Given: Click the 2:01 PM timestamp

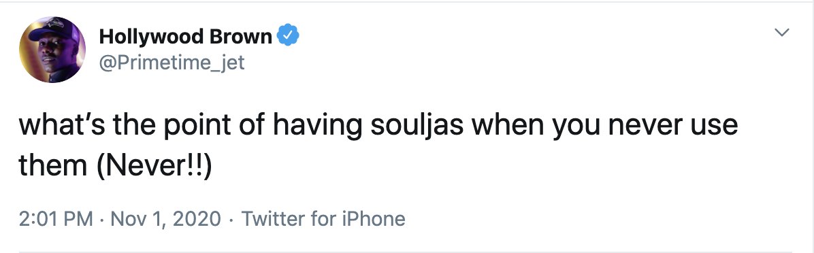Looking at the screenshot, I should tap(56, 218).
